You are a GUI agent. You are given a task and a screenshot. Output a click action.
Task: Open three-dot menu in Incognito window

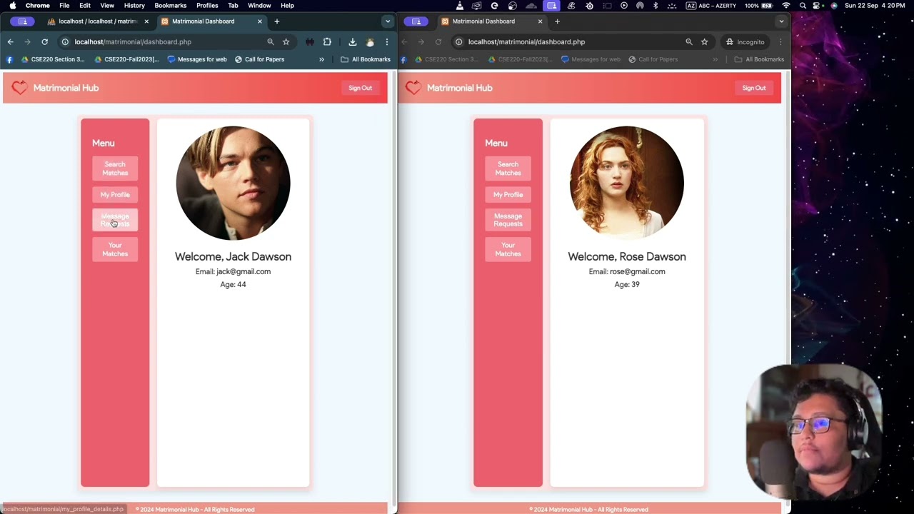(780, 42)
